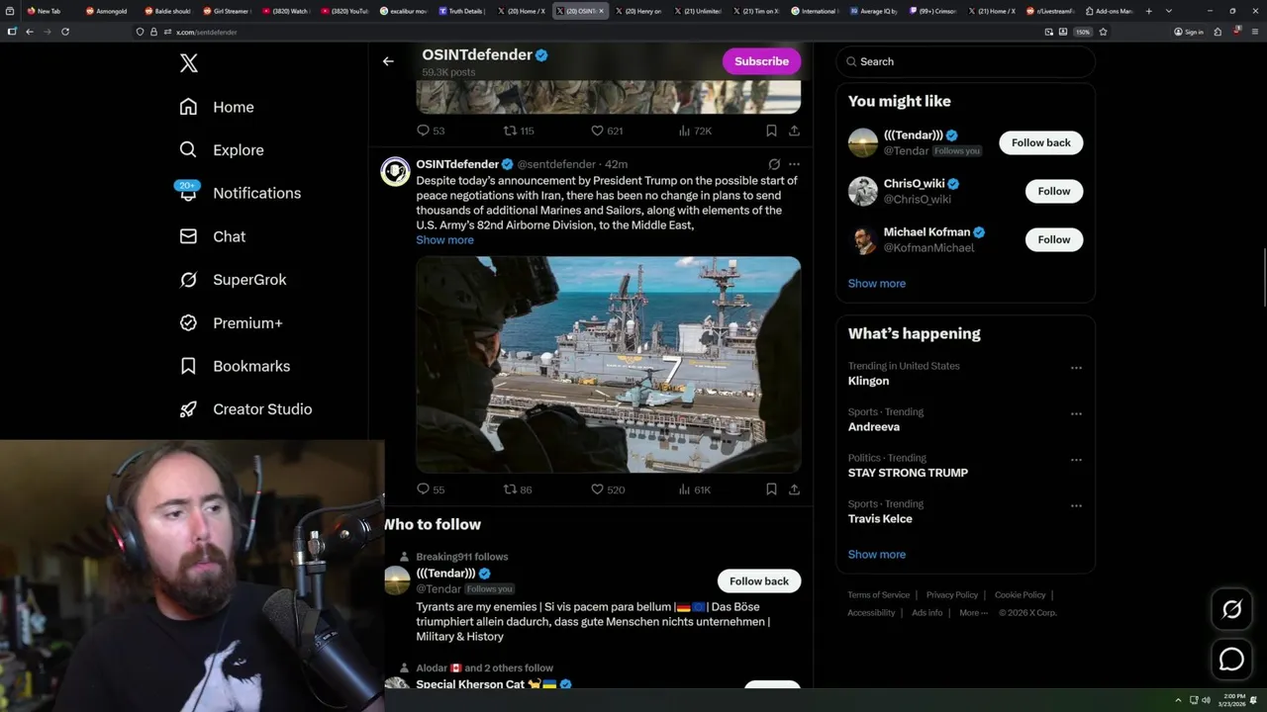Follow Michael Kofman
The height and width of the screenshot is (712, 1267).
1053,239
